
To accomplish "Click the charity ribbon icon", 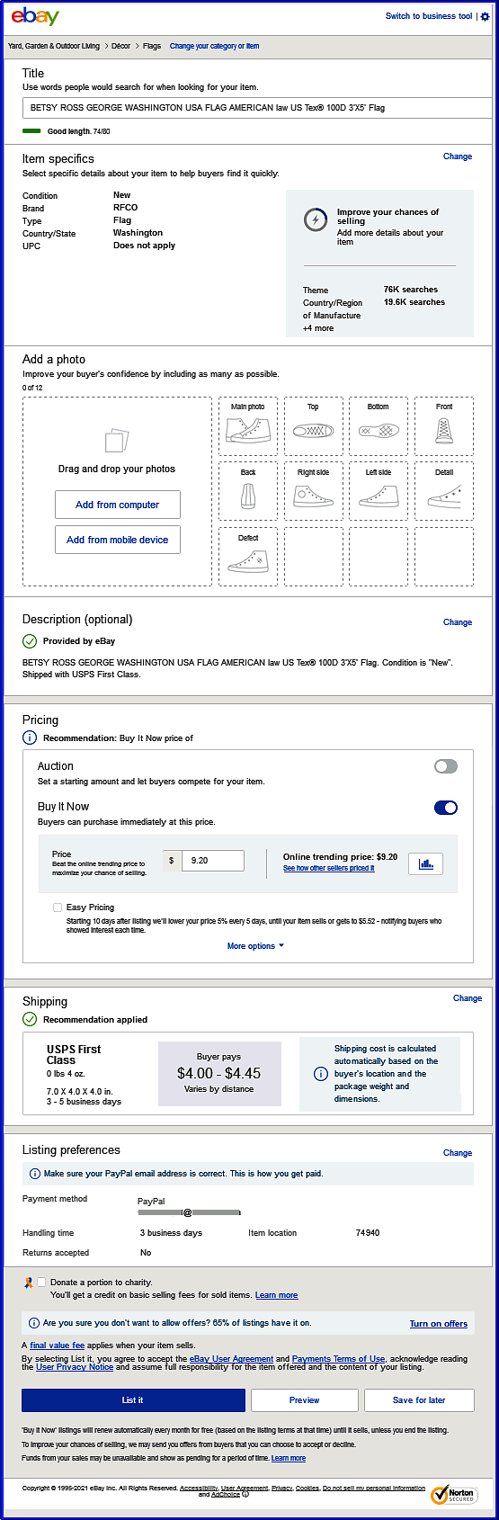I will click(29, 1283).
